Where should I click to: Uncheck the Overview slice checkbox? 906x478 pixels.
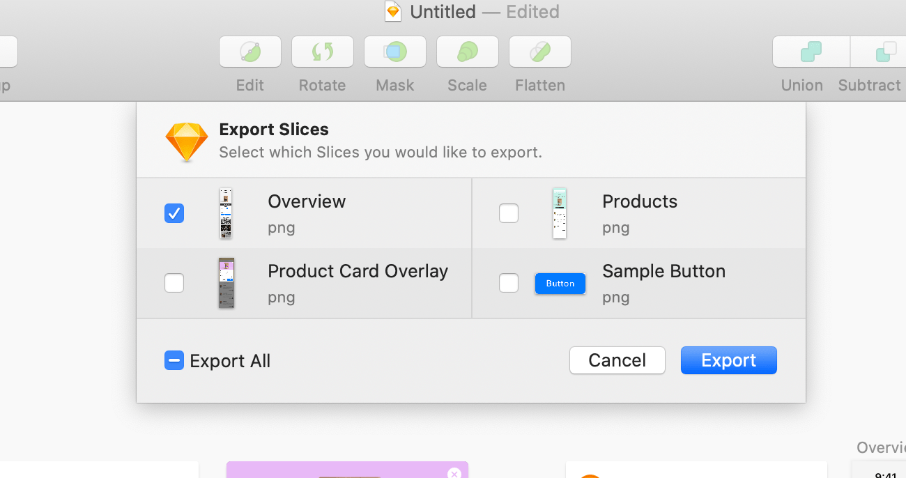(x=174, y=213)
